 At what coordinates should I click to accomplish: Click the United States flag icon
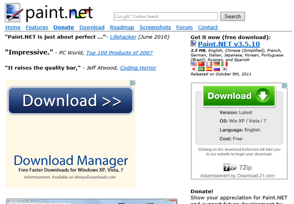(x=194, y=64)
